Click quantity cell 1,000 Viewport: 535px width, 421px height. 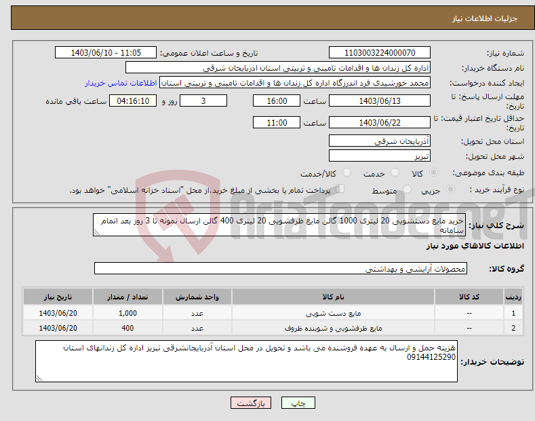tap(127, 313)
